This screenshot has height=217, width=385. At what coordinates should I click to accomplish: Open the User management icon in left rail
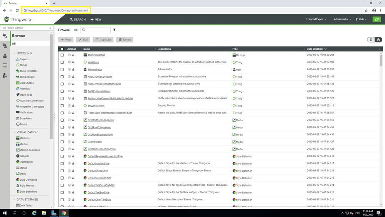[x=5, y=76]
